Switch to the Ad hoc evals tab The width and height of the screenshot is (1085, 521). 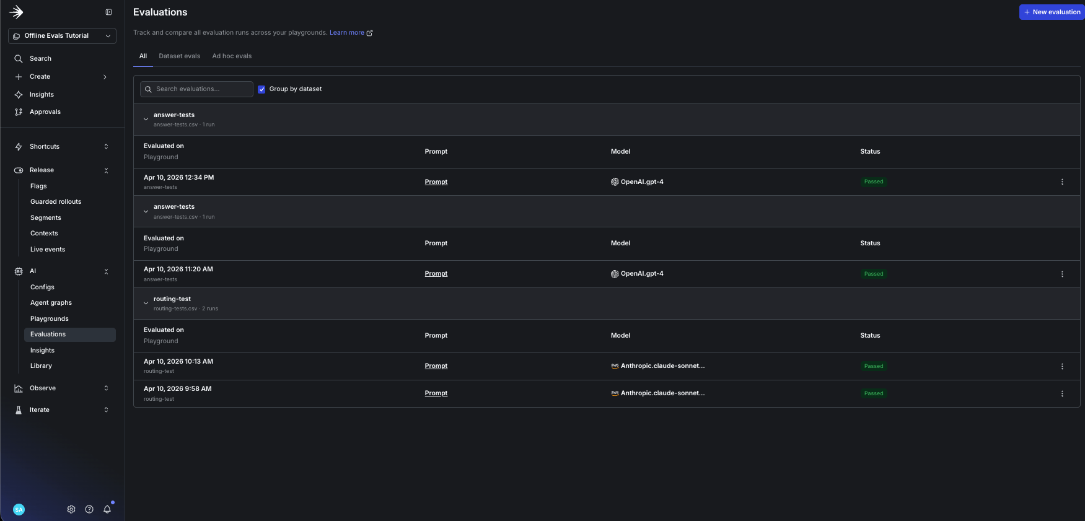(232, 56)
